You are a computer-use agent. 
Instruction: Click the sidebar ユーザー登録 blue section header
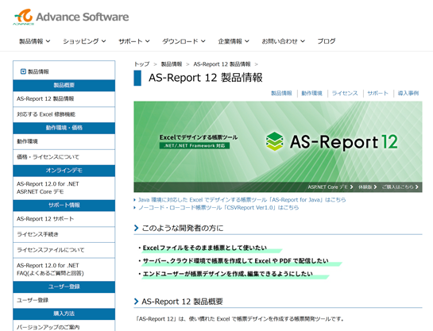click(x=64, y=287)
